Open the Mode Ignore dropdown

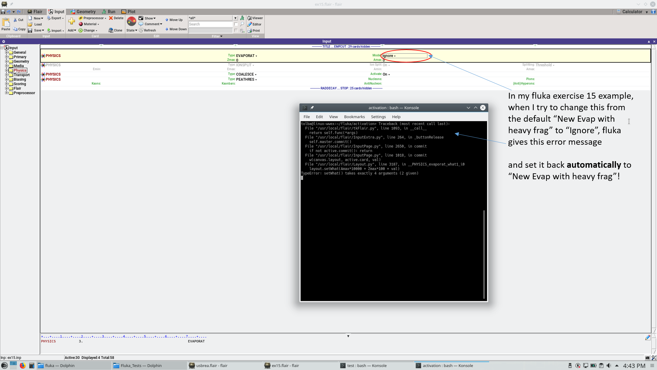tap(404, 56)
